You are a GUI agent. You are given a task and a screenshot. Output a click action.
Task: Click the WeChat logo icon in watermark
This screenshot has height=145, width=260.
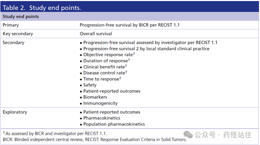pos(188,135)
